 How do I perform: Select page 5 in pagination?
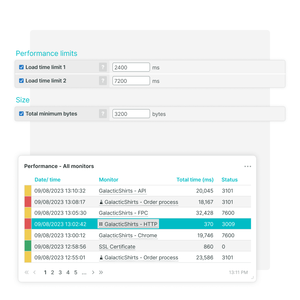(76, 273)
